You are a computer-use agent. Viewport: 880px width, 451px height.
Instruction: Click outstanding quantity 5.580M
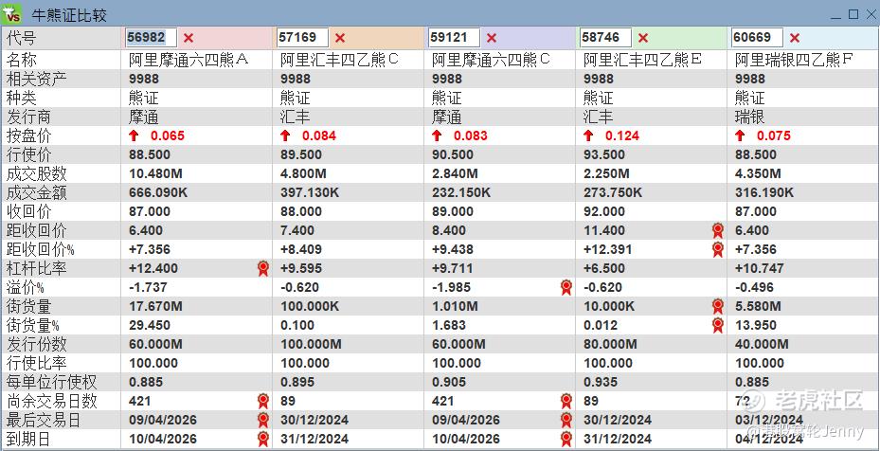click(x=758, y=306)
